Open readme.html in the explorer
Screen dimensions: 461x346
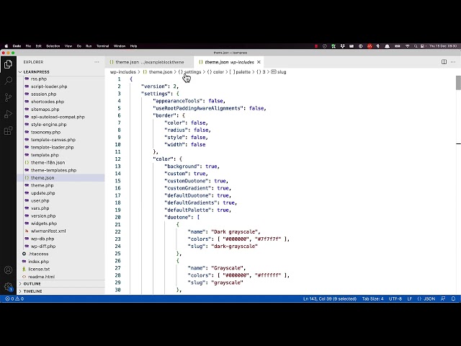41,277
